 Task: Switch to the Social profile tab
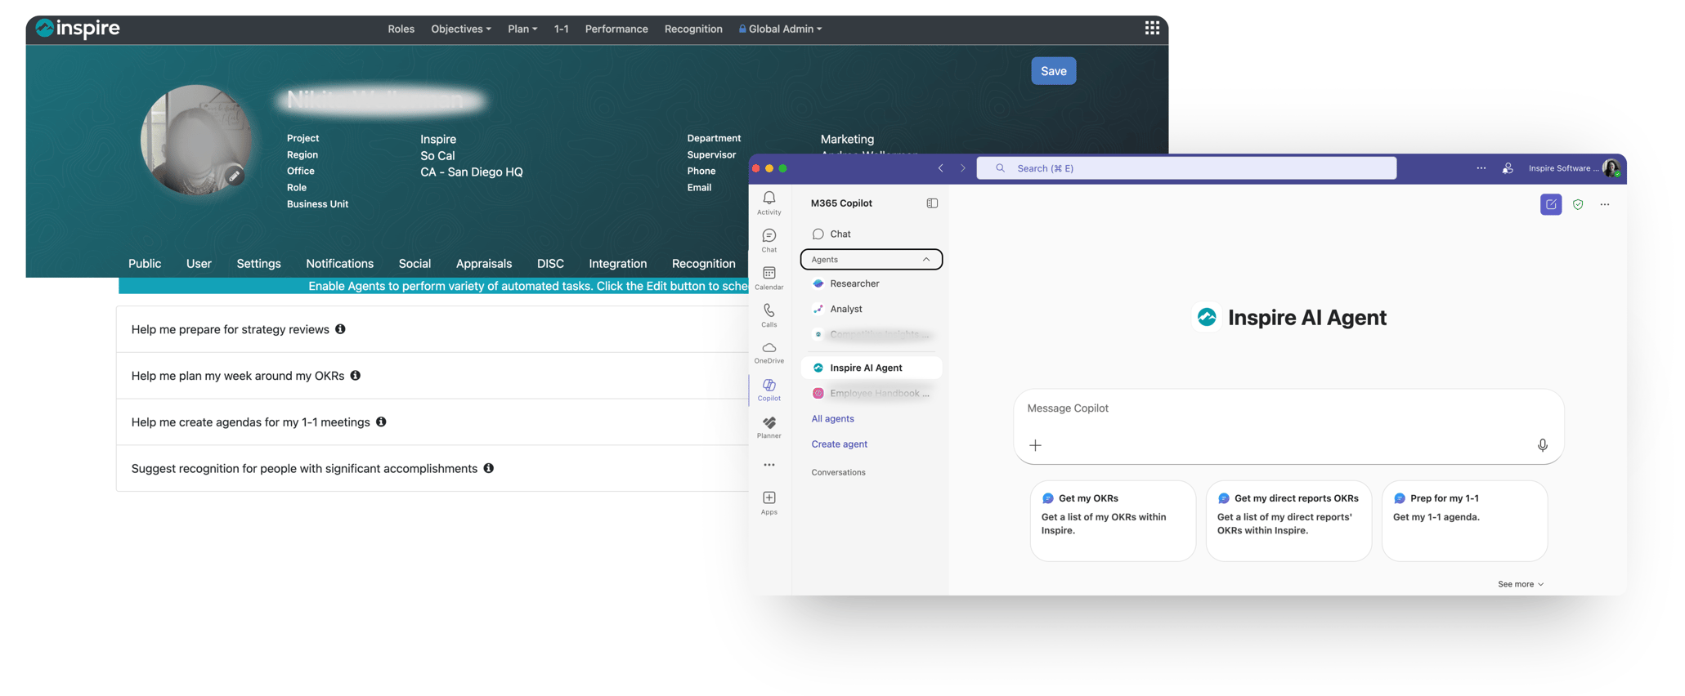click(x=415, y=264)
